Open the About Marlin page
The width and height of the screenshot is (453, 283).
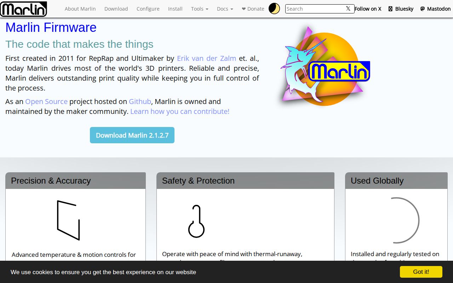click(x=80, y=9)
